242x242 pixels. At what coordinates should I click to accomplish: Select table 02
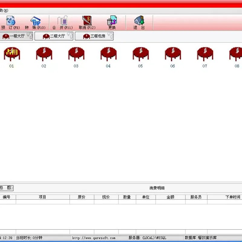pos(44,57)
